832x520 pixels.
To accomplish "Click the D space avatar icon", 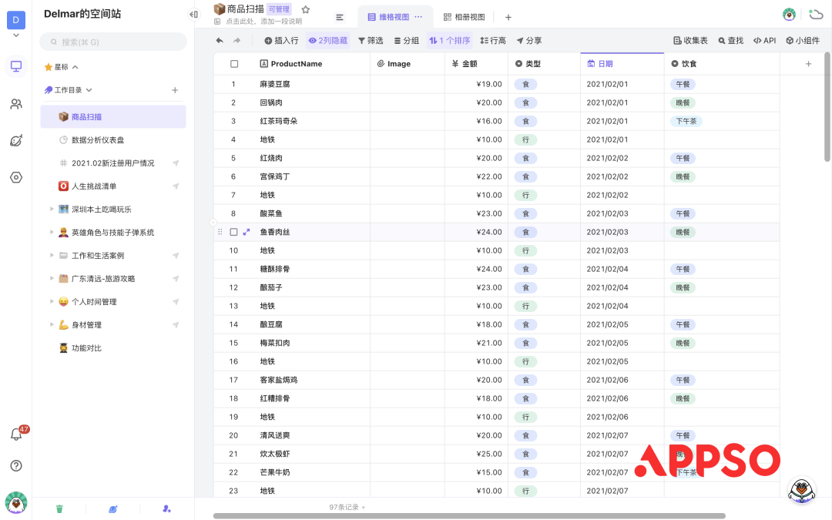I will 16,19.
